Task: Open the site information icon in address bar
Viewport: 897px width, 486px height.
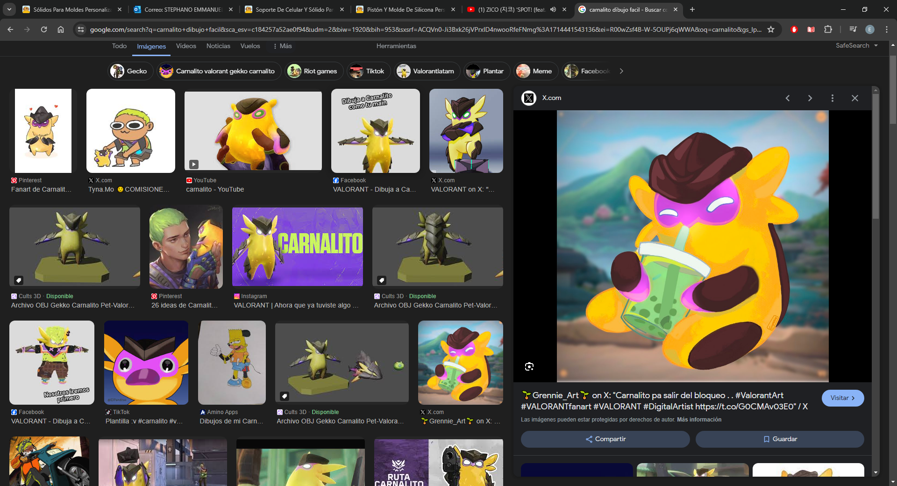Action: (x=81, y=29)
